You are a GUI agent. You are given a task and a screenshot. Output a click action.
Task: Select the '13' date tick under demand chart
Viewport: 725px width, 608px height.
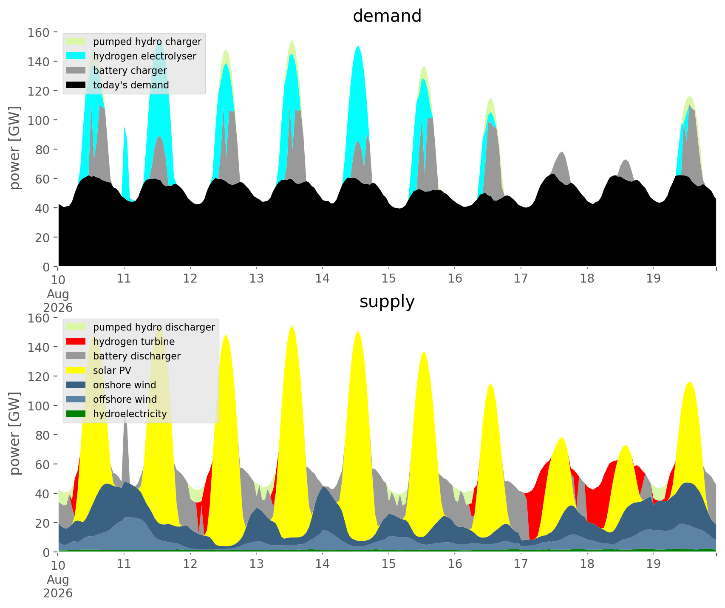[256, 278]
